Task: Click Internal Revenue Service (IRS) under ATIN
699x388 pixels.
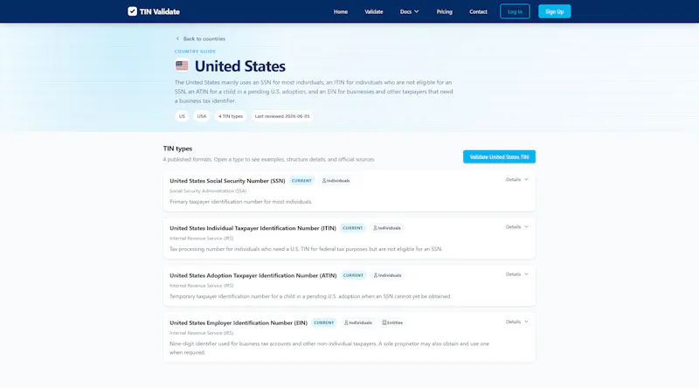Action: click(x=202, y=286)
